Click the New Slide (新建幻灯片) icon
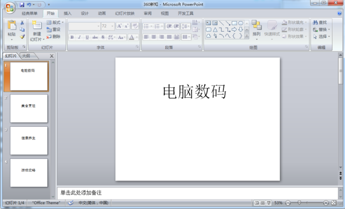Image resolution: width=345 pixels, height=209 pixels. pyautogui.click(x=37, y=25)
